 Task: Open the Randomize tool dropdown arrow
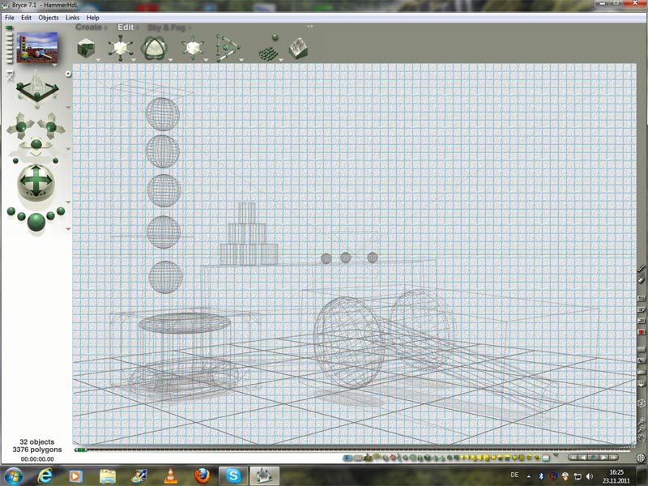pos(281,60)
